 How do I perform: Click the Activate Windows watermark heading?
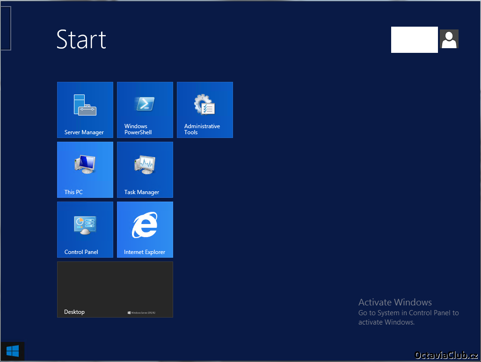[x=395, y=303]
